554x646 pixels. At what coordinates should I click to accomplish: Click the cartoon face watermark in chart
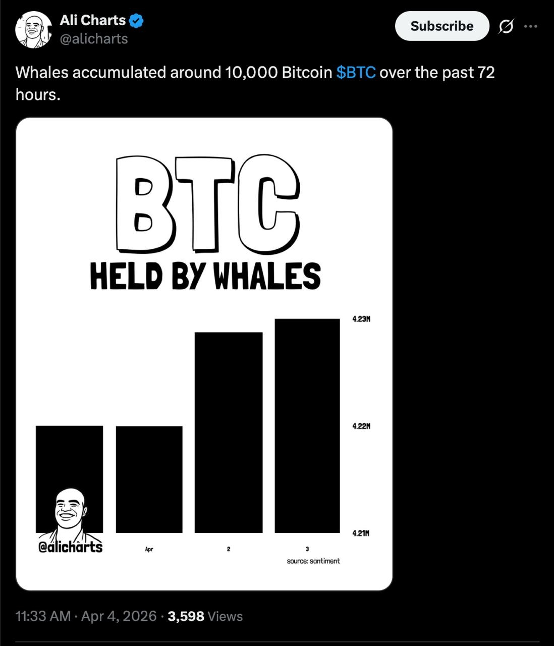click(69, 510)
